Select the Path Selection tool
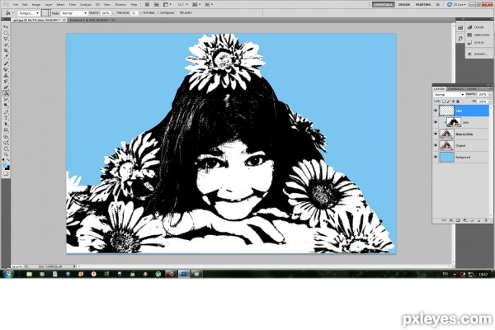Image resolution: width=495 pixels, height=330 pixels. (6, 125)
